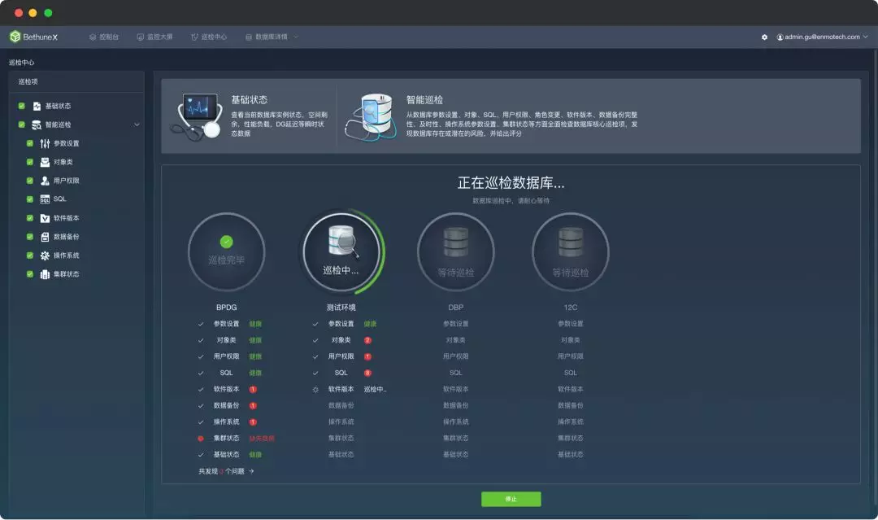The image size is (878, 520).
Task: Uncheck the 智能巡检 checkbox
Action: tap(22, 125)
